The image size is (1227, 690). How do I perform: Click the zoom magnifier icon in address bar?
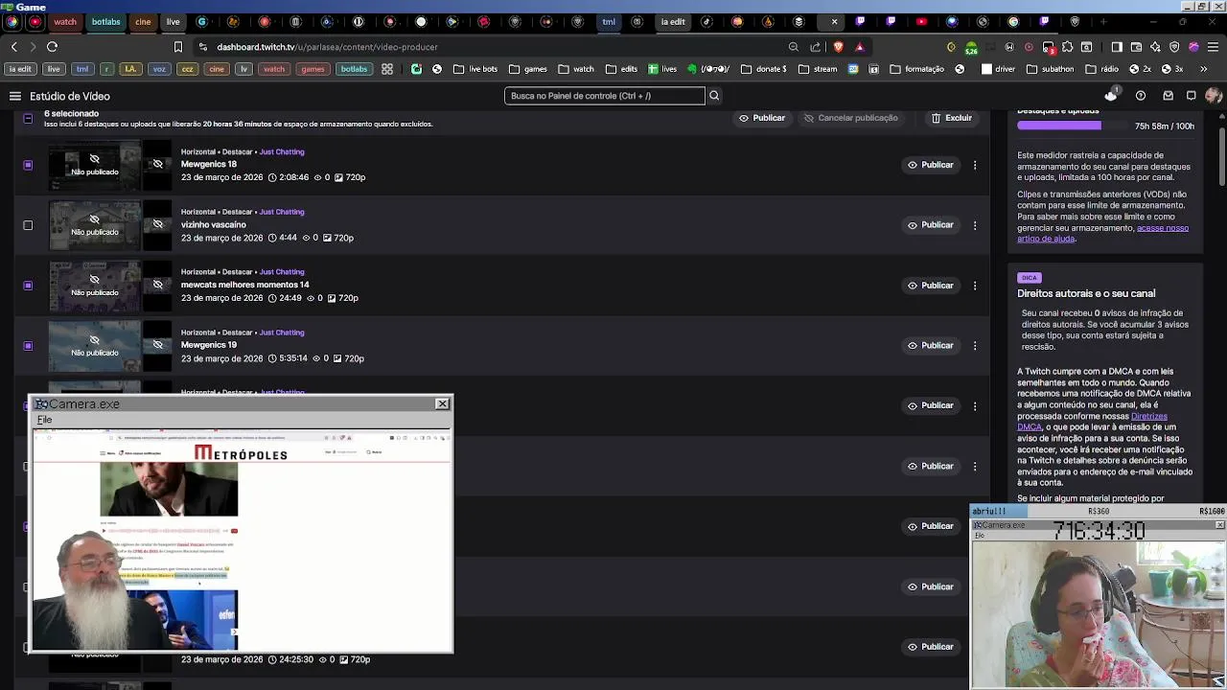(794, 47)
